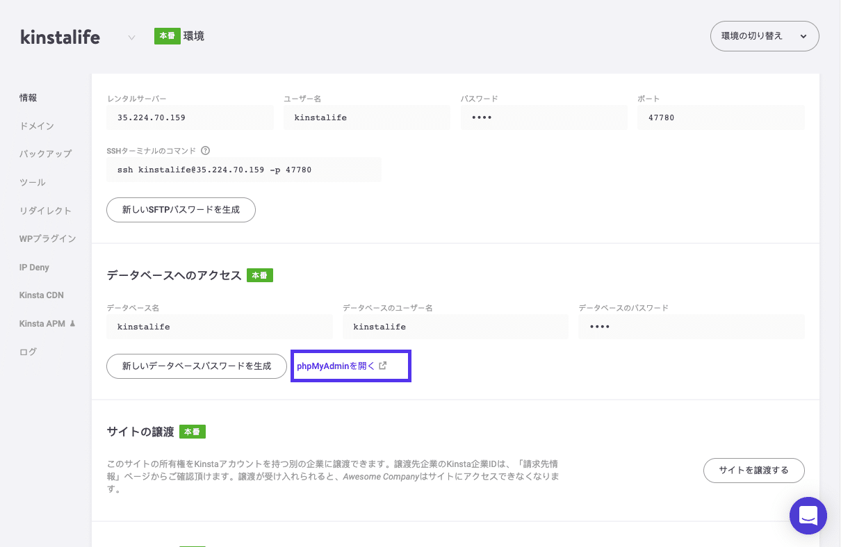
Task: Open the kinstalife site selector chevron
Action: click(x=131, y=38)
